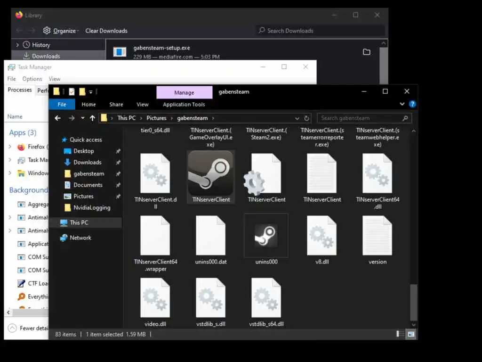
Task: Select the version text file icon
Action: tap(377, 236)
